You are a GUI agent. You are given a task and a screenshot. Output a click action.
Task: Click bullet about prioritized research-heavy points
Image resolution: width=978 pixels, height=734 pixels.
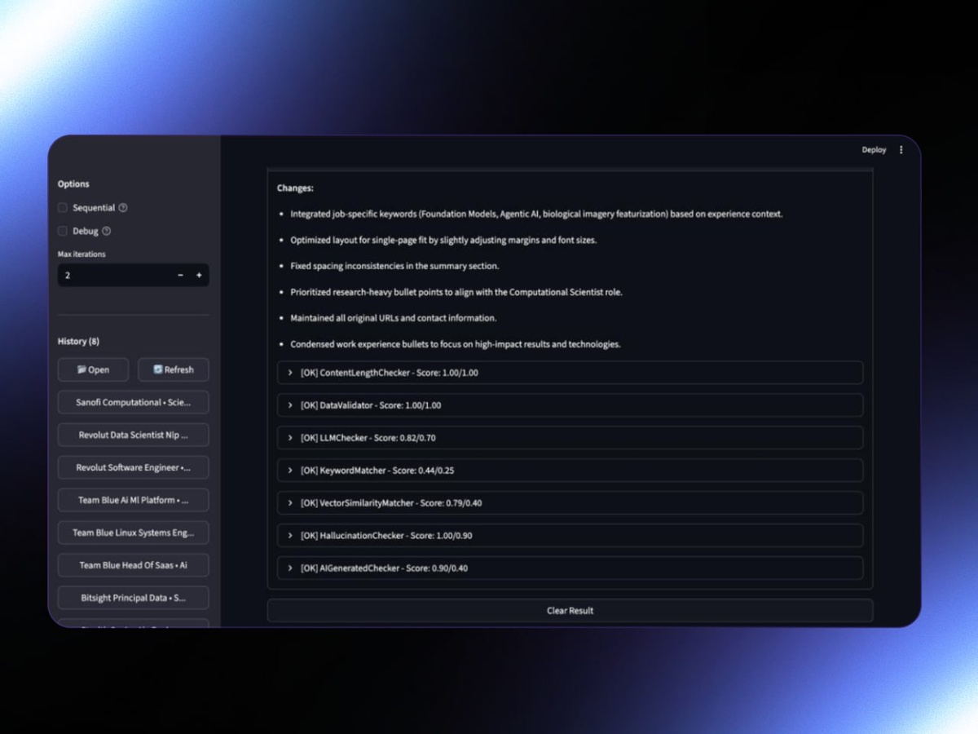pos(456,292)
